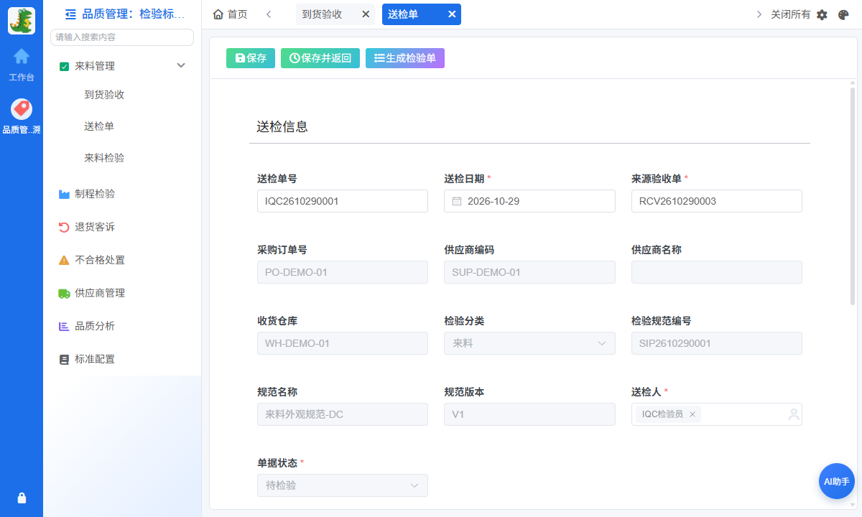Image resolution: width=862 pixels, height=517 pixels.
Task: Click the 退货客诉 return arrow icon
Action: pyautogui.click(x=64, y=227)
